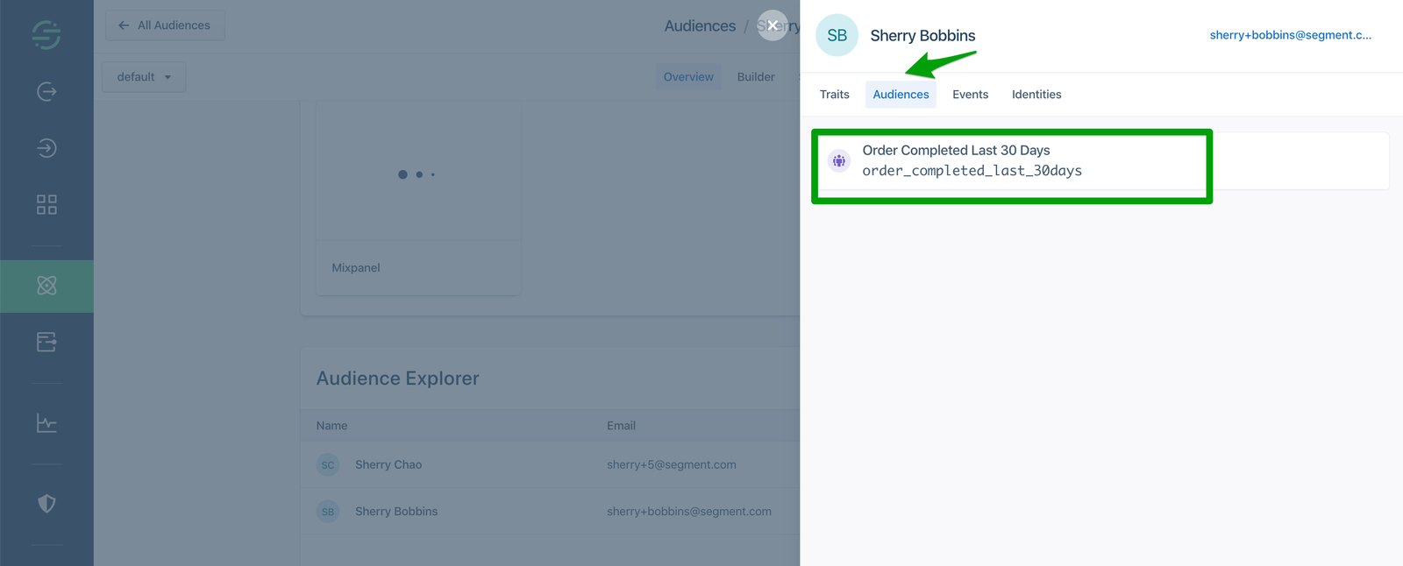Expand the default space dropdown
Image resolution: width=1403 pixels, height=566 pixels.
(x=144, y=77)
